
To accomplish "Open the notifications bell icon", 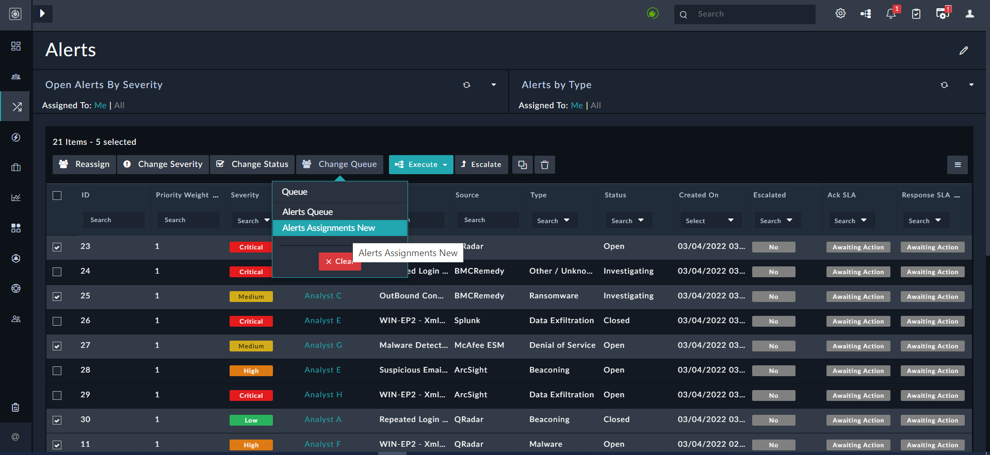I will [891, 14].
